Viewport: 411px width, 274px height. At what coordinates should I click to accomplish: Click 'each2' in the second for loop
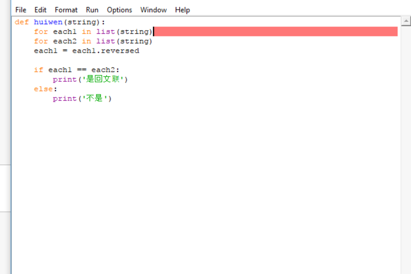pyautogui.click(x=65, y=41)
